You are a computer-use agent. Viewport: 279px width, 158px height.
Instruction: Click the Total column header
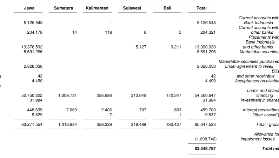click(201, 8)
